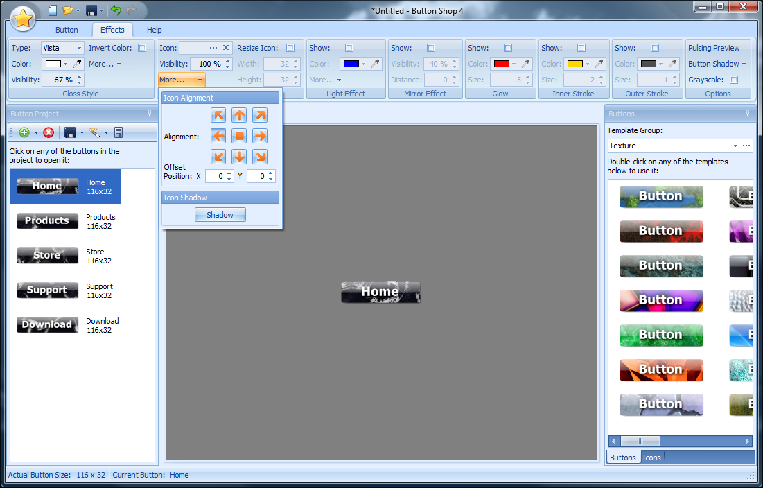Align icon to bottom-right corner

[x=260, y=157]
